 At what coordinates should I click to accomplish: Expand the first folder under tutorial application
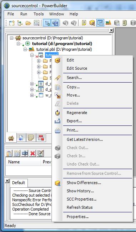click(x=39, y=61)
